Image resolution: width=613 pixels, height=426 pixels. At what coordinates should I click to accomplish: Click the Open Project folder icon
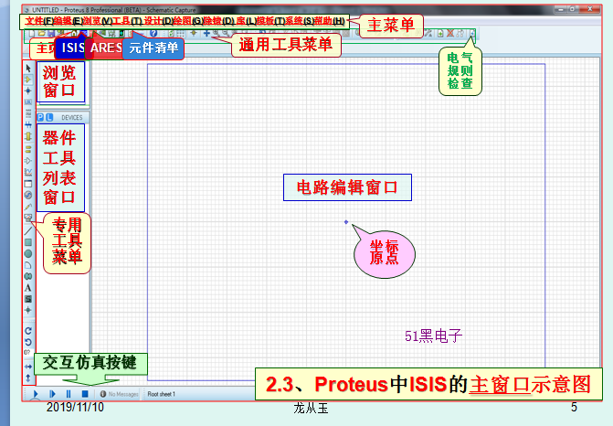tap(41, 34)
